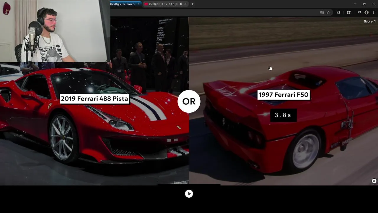This screenshot has width=378, height=213.
Task: Open a new browser tab
Action: tap(193, 4)
